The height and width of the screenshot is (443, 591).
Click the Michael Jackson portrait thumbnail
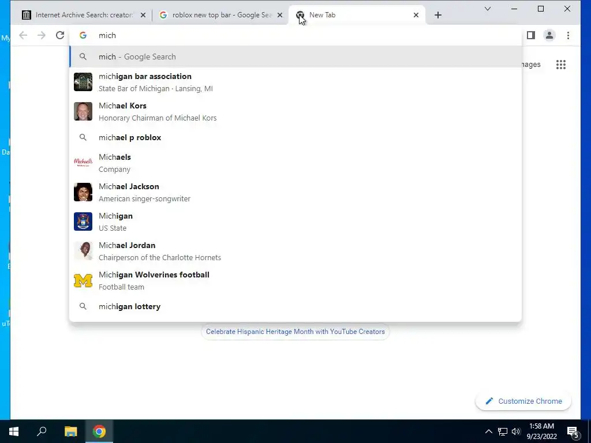click(83, 192)
